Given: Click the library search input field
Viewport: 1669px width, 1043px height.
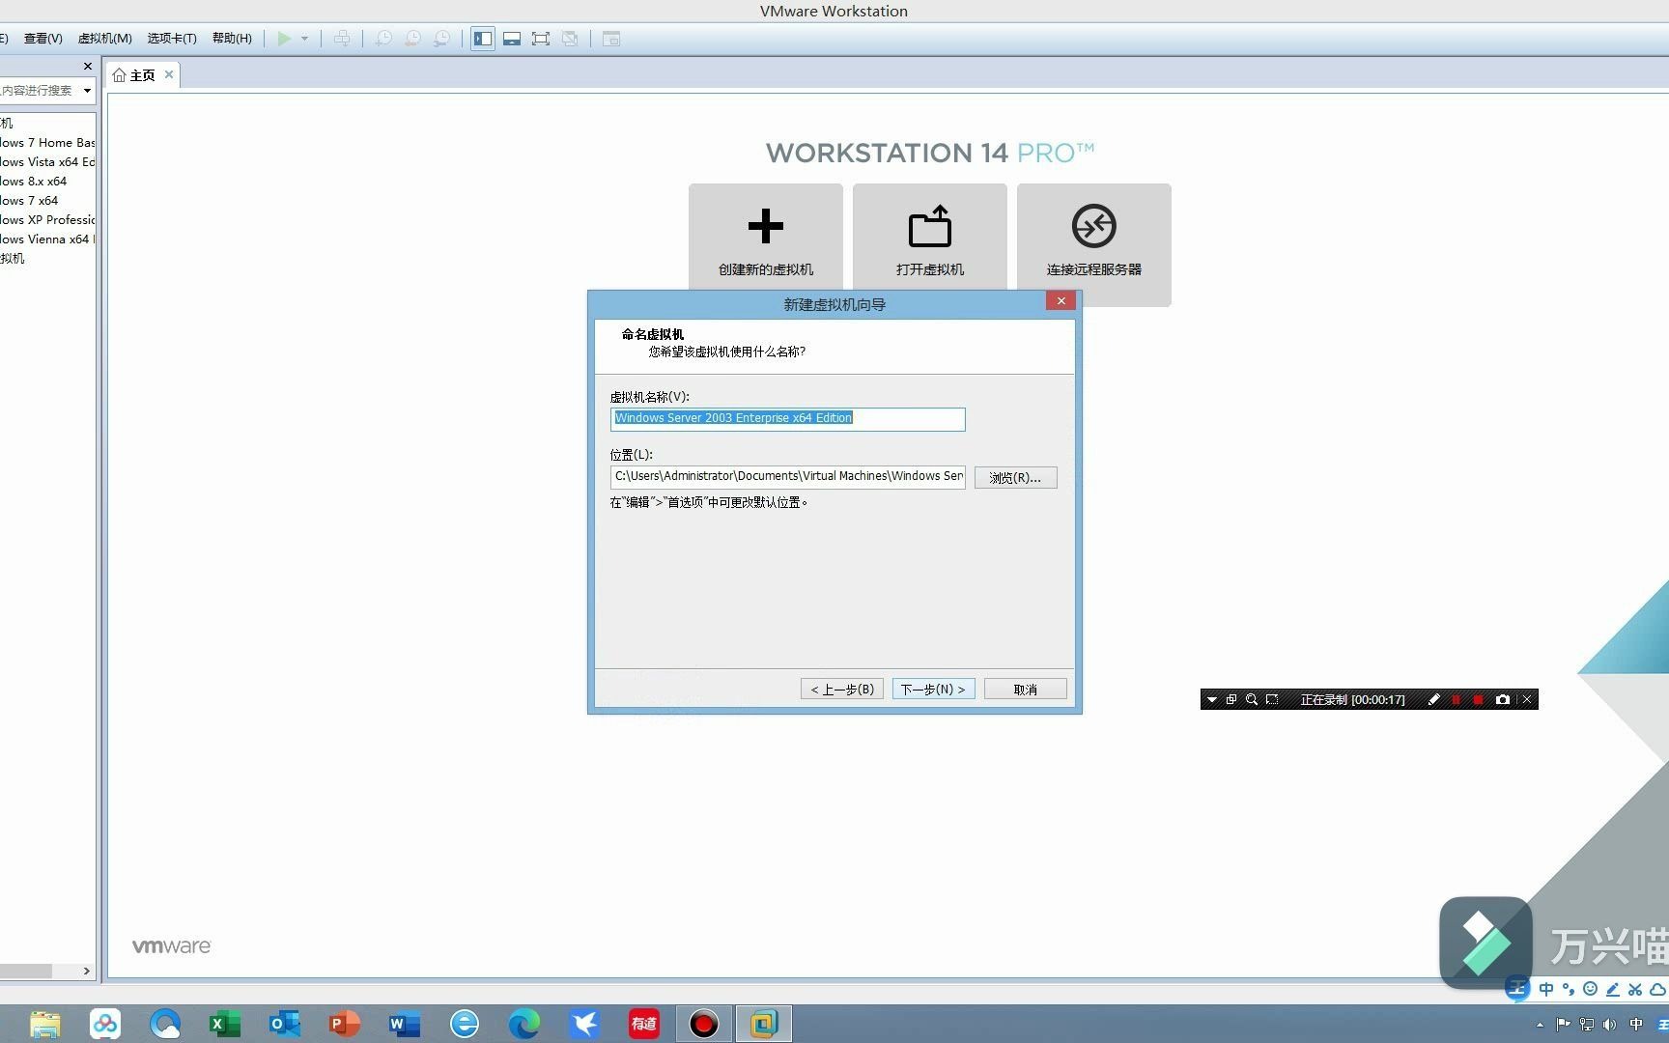Looking at the screenshot, I should 39,91.
